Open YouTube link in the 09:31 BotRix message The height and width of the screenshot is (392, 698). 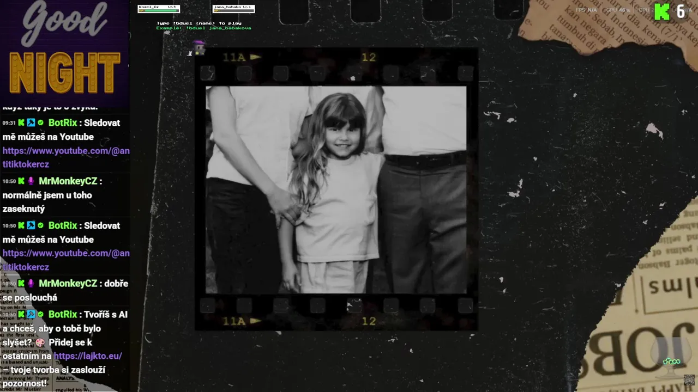pyautogui.click(x=66, y=157)
